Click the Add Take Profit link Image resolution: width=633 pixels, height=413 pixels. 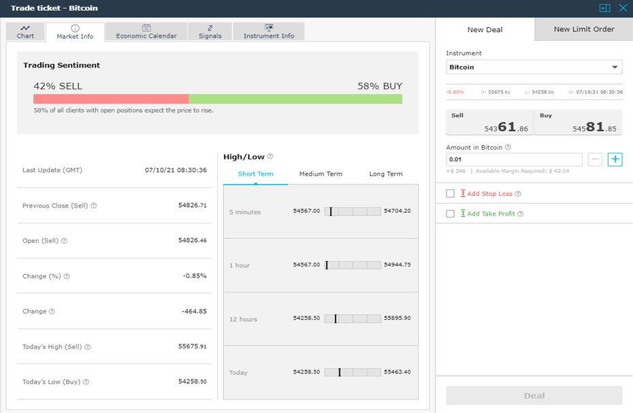[x=491, y=214]
